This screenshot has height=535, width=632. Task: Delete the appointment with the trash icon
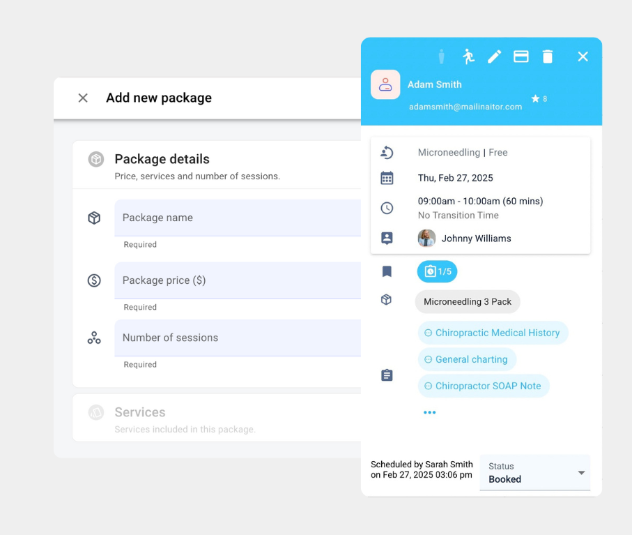(x=548, y=56)
